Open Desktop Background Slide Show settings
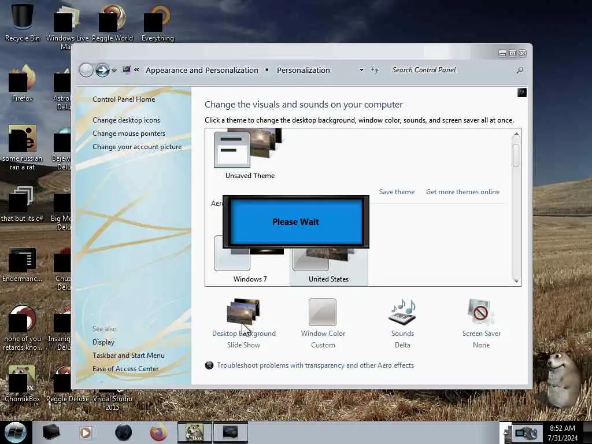This screenshot has width=592, height=444. pyautogui.click(x=243, y=323)
